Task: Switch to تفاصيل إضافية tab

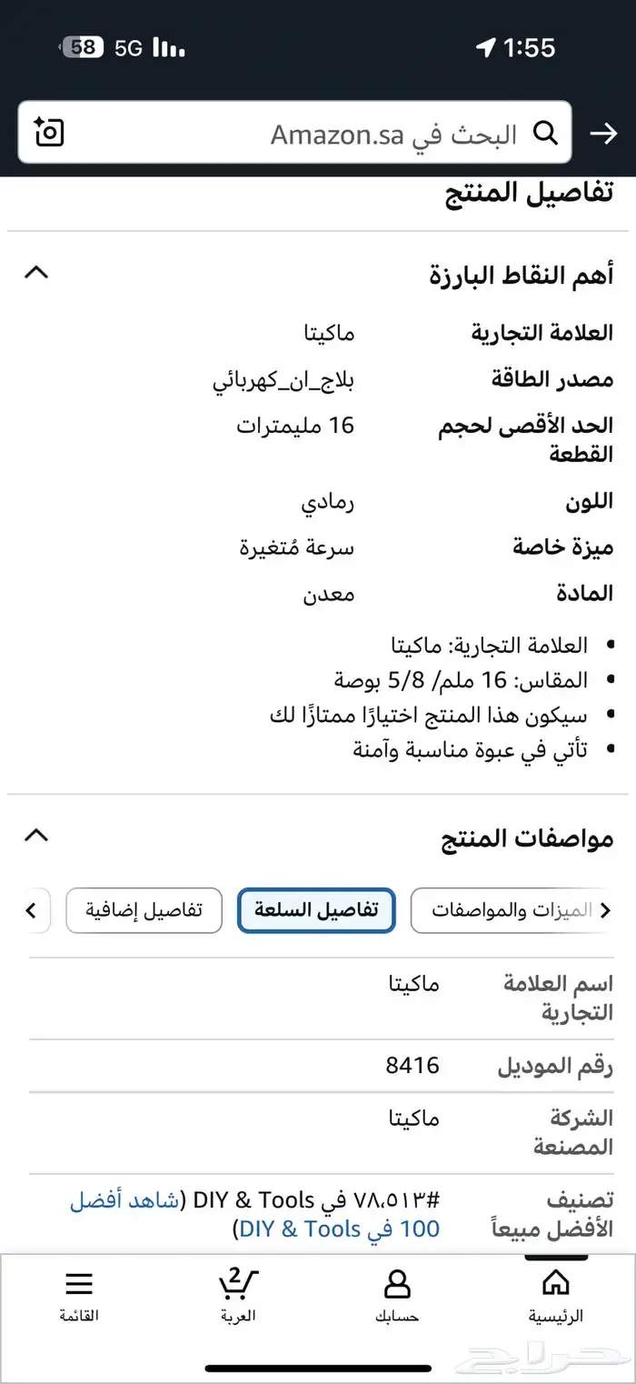Action: point(144,910)
